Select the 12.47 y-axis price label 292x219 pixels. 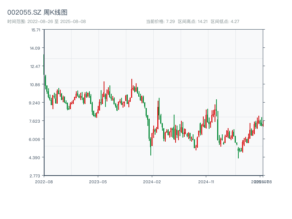(x=36, y=66)
